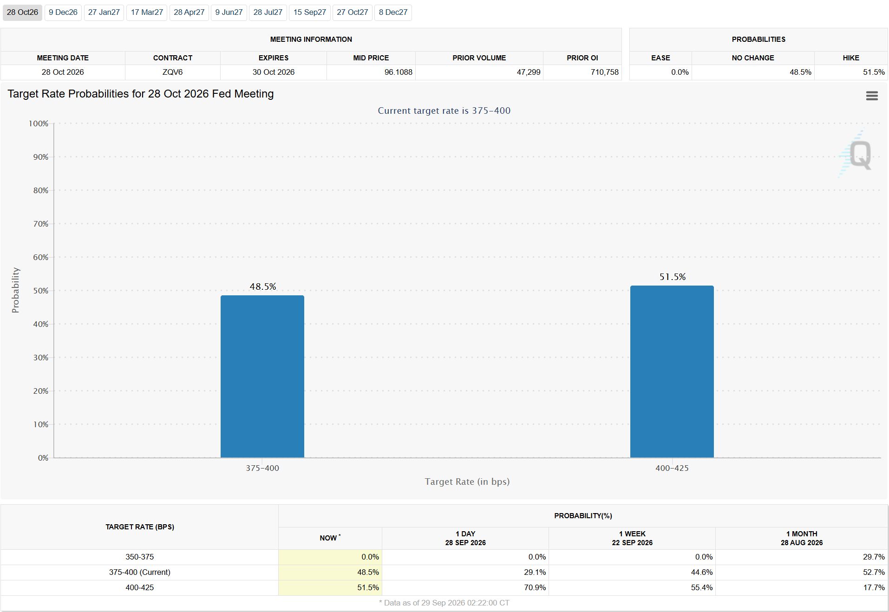Click the 375-400 (Current) row label
The width and height of the screenshot is (889, 612).
point(139,572)
